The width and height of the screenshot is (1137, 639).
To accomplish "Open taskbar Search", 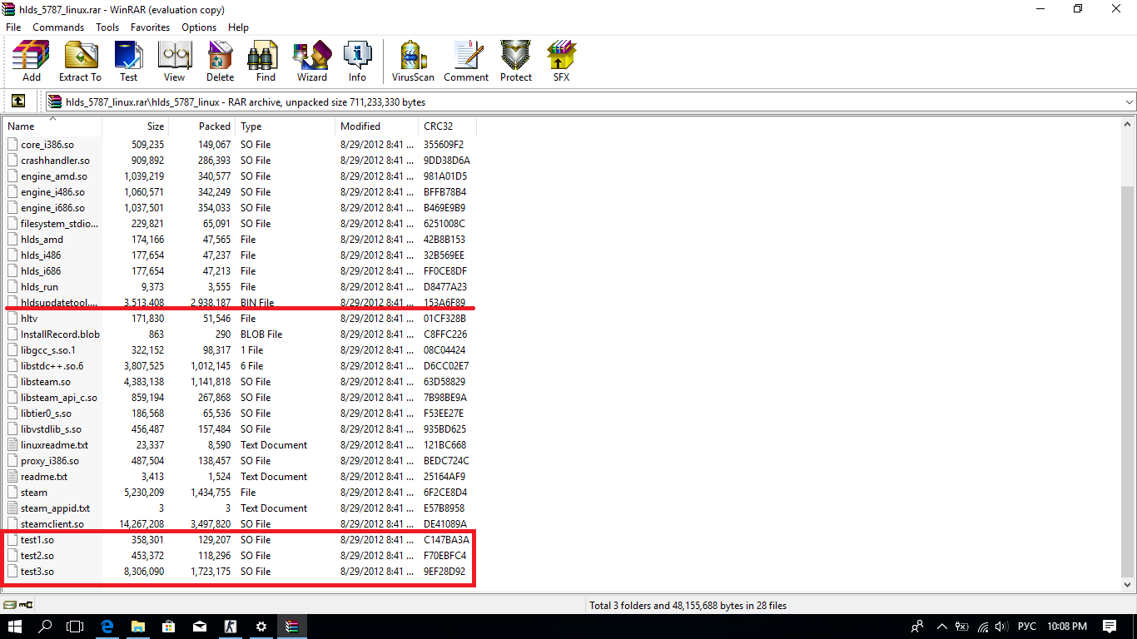I will point(46,627).
